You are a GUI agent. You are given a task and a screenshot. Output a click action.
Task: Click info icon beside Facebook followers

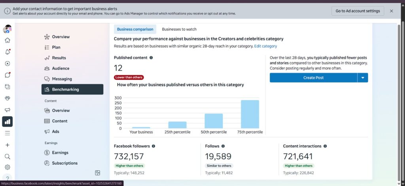point(153,146)
